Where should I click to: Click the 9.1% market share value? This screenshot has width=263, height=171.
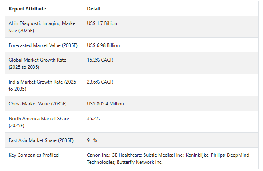click(x=92, y=140)
